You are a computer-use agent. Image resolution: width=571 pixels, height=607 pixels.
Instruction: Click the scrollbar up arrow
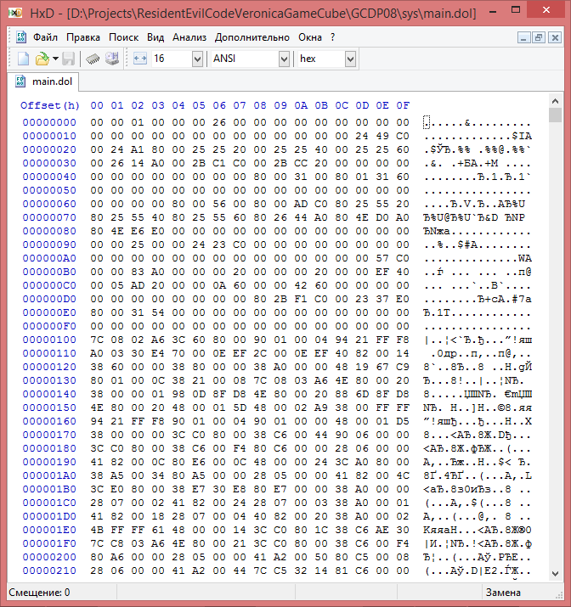coord(555,101)
